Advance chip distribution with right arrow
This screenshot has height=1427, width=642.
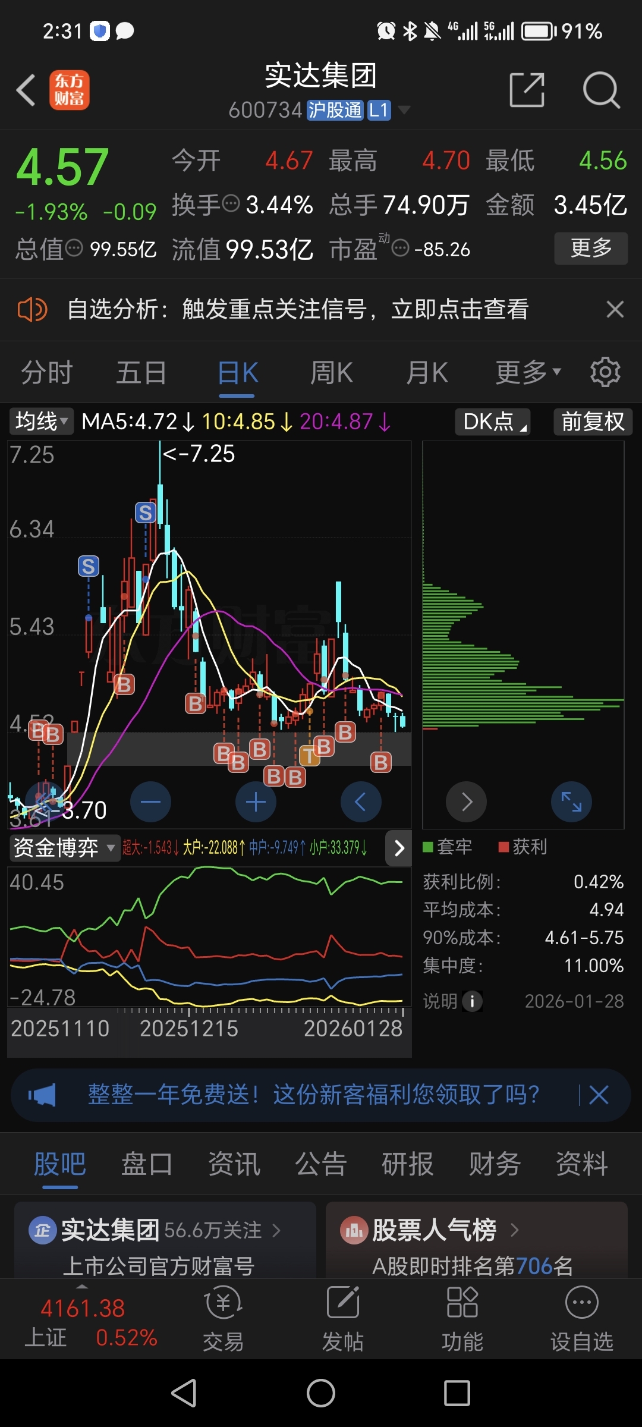click(x=467, y=801)
